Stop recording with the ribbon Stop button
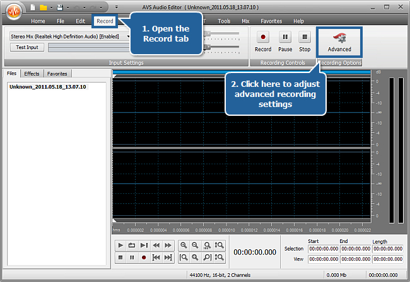The height and width of the screenshot is (282, 410). point(305,42)
